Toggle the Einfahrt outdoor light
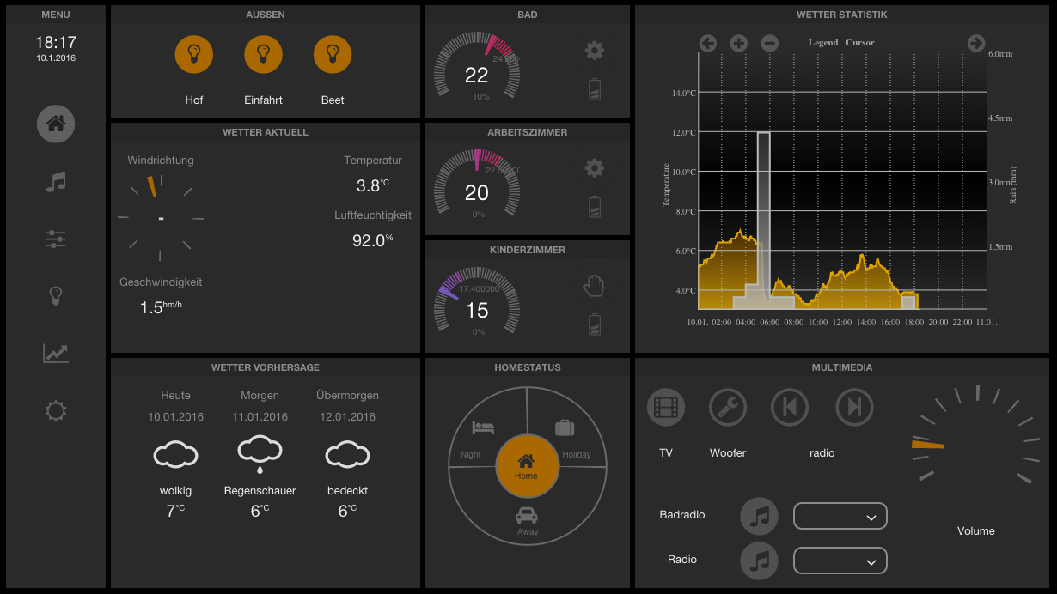Image resolution: width=1057 pixels, height=594 pixels. [263, 54]
